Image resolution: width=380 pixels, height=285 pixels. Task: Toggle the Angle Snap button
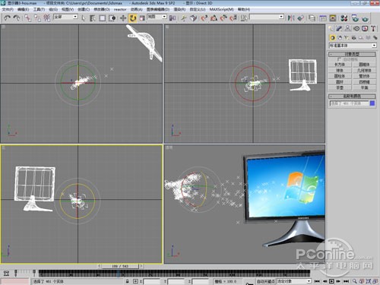pyautogui.click(x=214, y=18)
